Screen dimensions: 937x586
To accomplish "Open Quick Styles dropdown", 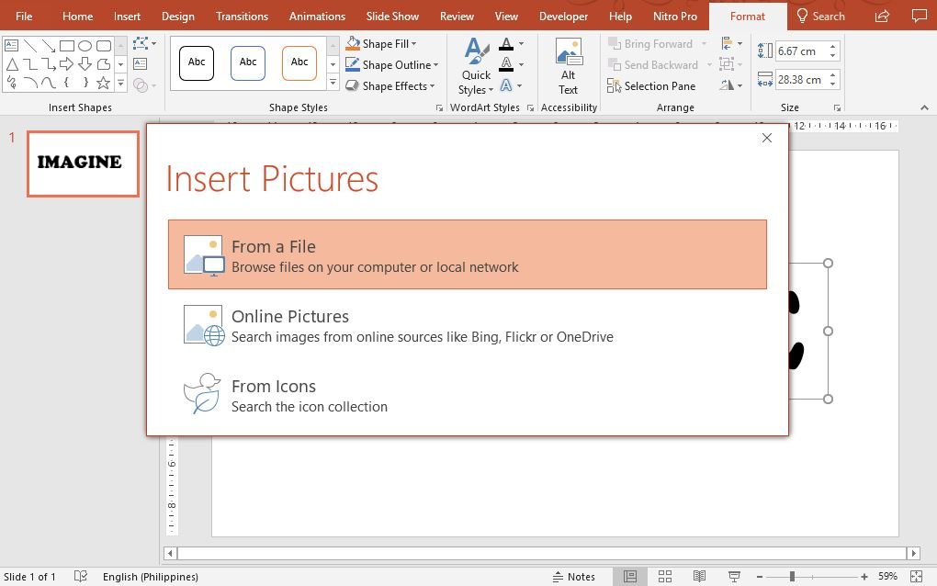I will (476, 83).
